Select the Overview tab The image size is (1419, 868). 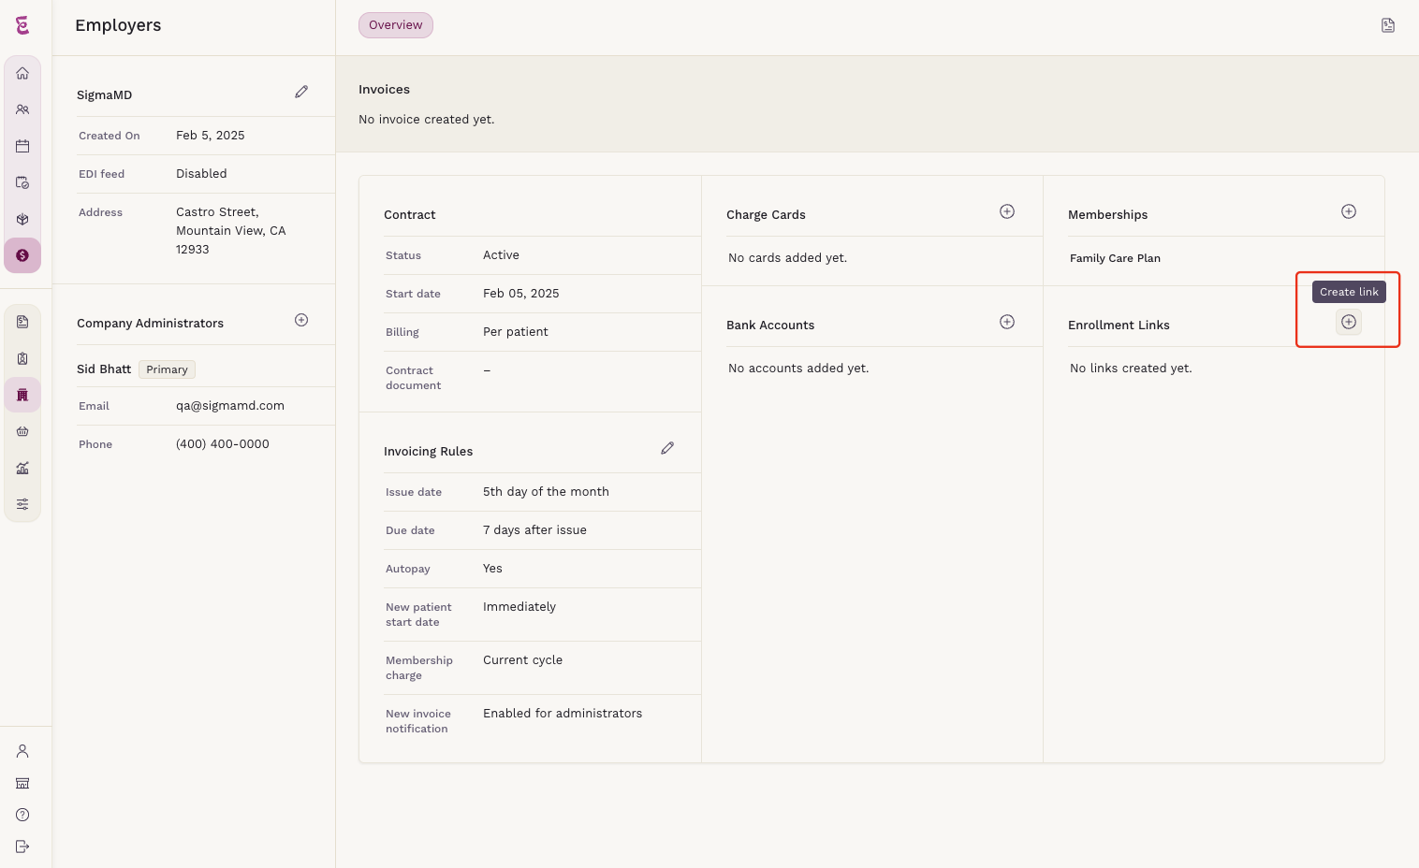pyautogui.click(x=396, y=25)
